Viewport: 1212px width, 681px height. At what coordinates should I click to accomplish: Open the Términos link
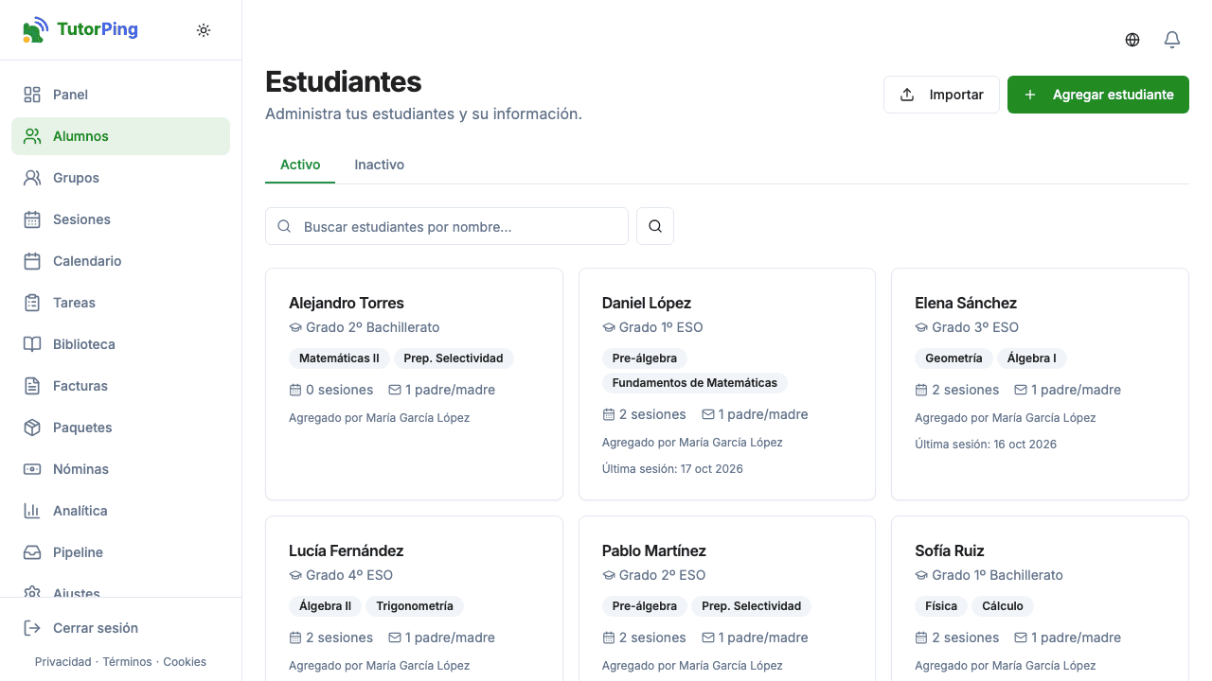click(128, 662)
